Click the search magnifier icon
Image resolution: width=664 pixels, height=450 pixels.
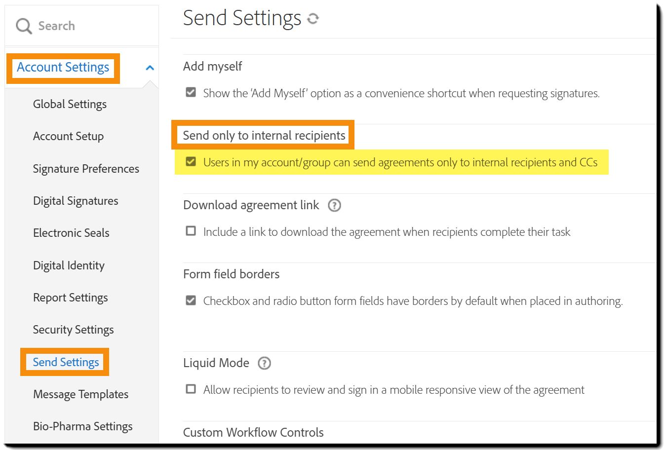click(x=23, y=26)
